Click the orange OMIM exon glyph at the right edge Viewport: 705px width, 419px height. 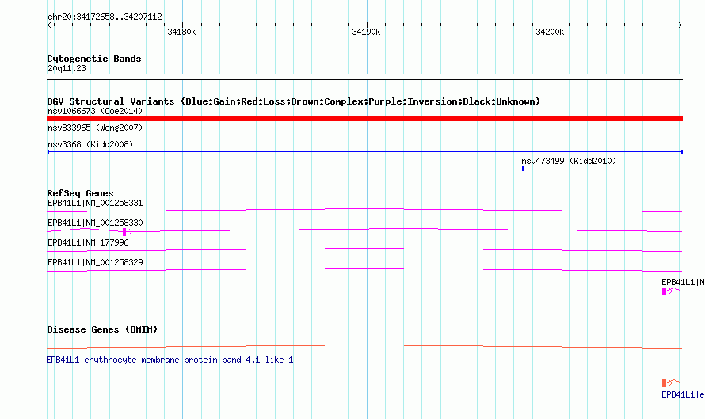point(664,383)
